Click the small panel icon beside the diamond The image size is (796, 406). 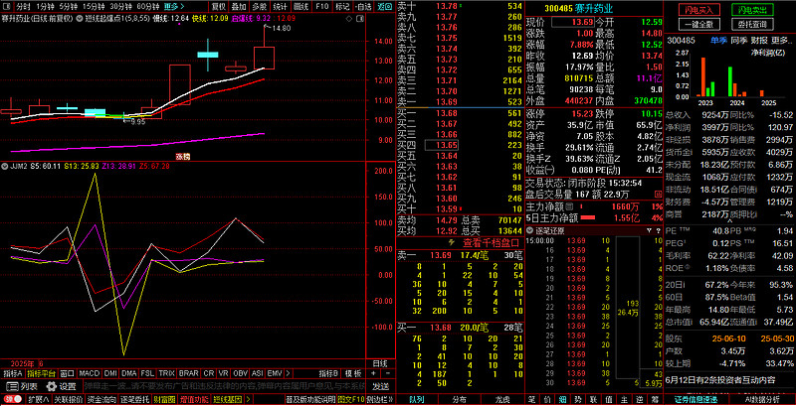[x=358, y=18]
